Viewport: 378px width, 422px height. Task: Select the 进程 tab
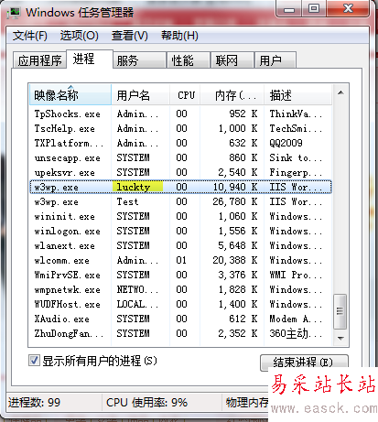click(90, 60)
